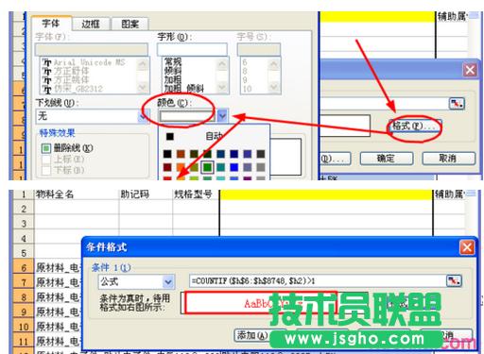484x354 pixels.
Task: Select the 助记码 header cell
Action: [146, 194]
